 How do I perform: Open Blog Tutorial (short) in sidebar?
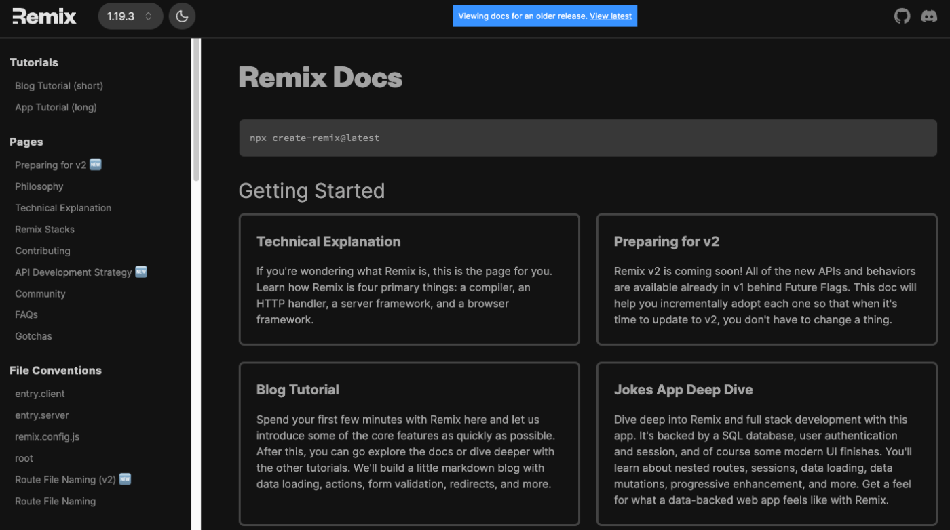59,86
